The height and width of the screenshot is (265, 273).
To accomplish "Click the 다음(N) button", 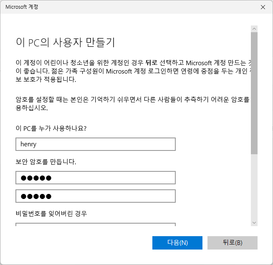I will (x=177, y=243).
